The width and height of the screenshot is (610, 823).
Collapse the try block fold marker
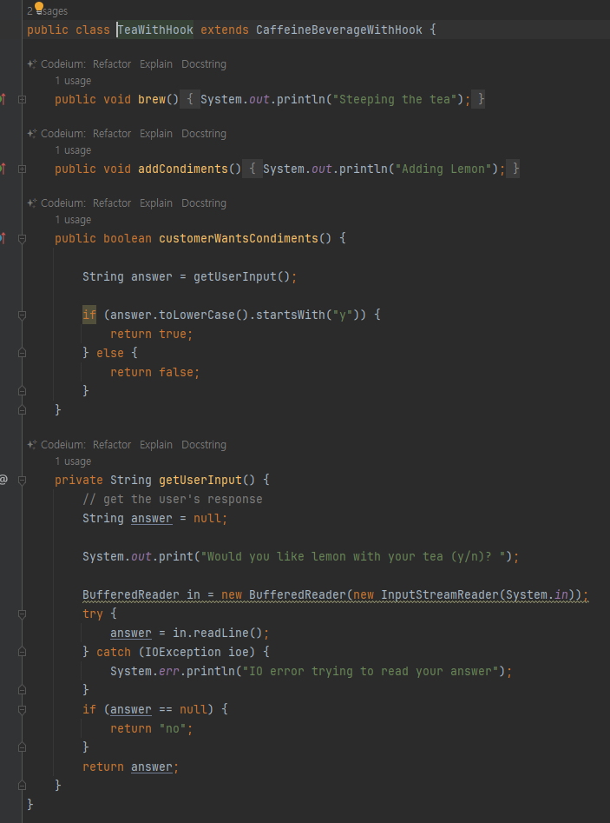tap(22, 614)
